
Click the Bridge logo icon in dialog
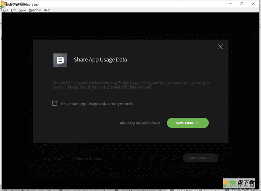pyautogui.click(x=60, y=60)
